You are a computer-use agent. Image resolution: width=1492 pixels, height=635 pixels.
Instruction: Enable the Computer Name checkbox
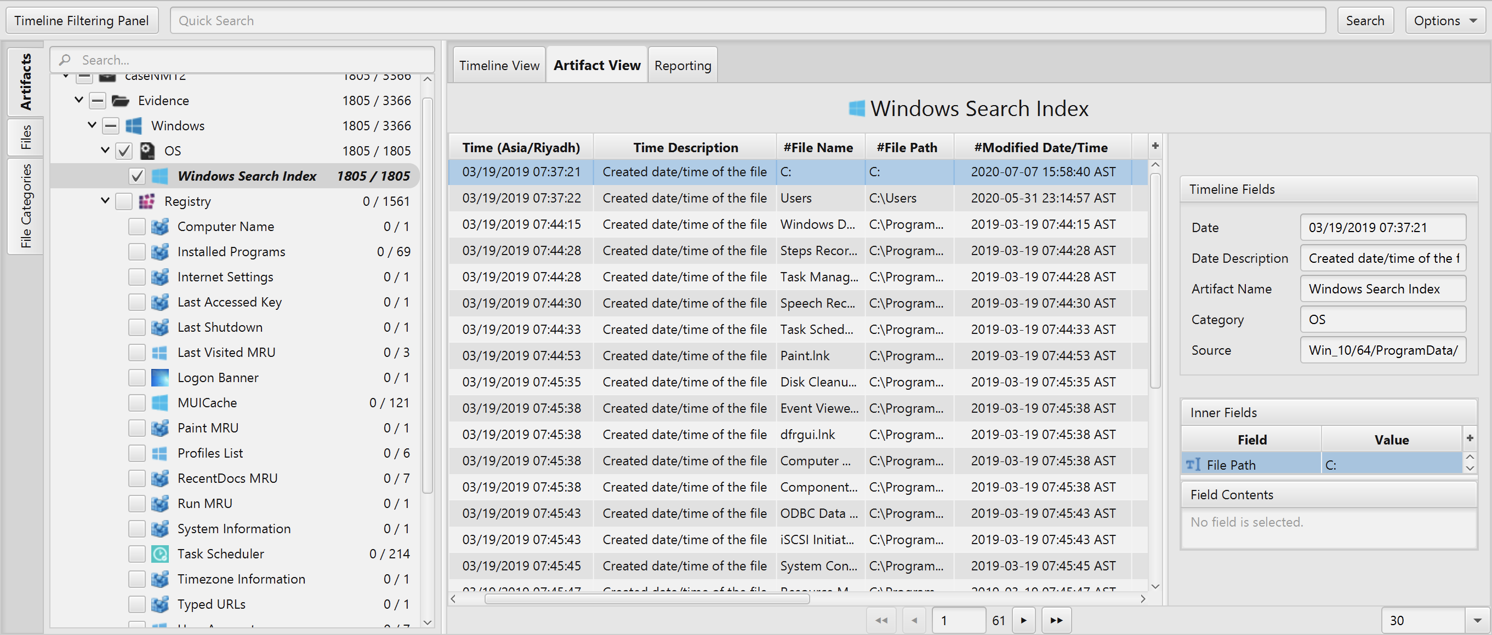(x=136, y=227)
